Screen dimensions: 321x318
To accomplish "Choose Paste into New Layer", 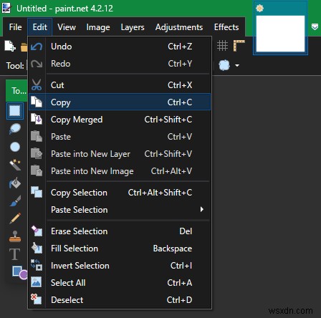I will click(x=120, y=154).
